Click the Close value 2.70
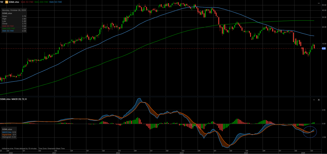Screen dimensions: 327x154 pos(24,24)
